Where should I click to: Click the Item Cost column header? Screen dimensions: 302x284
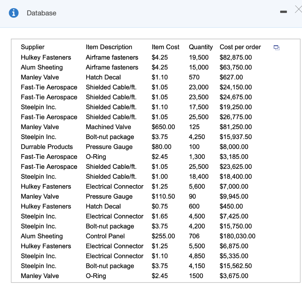click(x=165, y=47)
